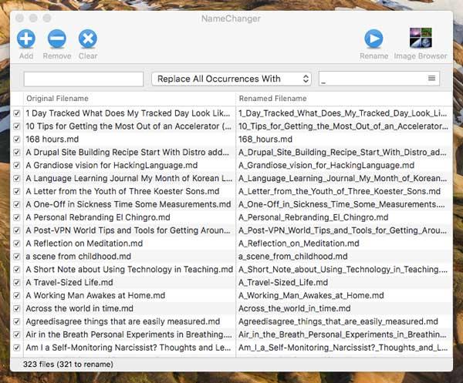The width and height of the screenshot is (463, 383).
Task: Deselect a scene from childhood.md checkbox
Action: pyautogui.click(x=17, y=256)
